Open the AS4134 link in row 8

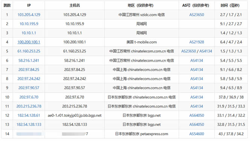pyautogui.click(x=197, y=79)
